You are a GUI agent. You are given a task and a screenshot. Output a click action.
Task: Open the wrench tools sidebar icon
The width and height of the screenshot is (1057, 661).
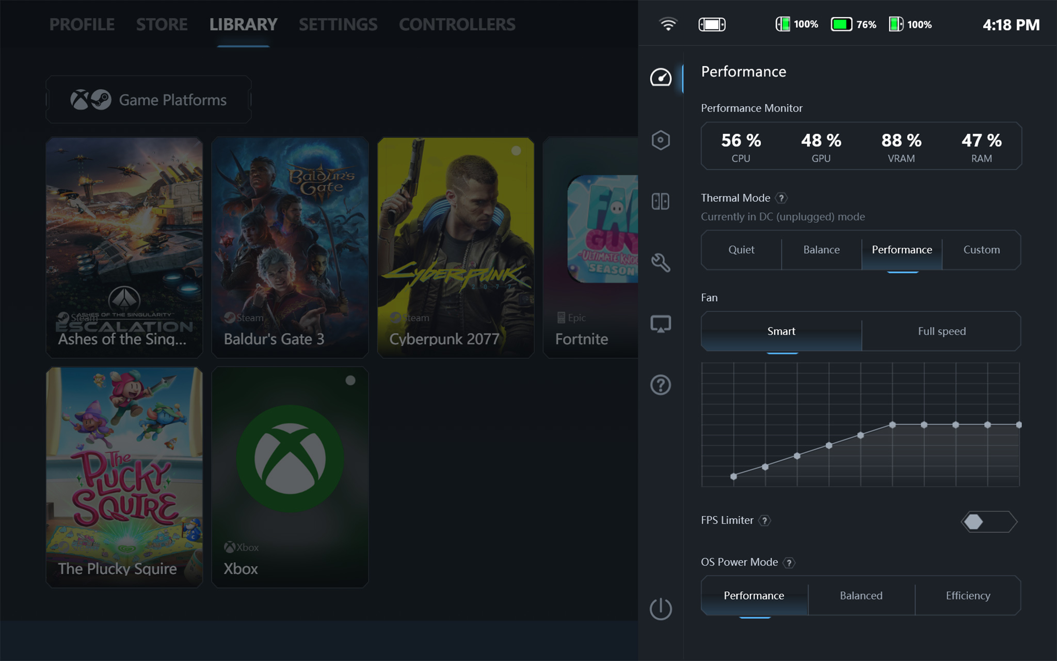click(x=661, y=262)
